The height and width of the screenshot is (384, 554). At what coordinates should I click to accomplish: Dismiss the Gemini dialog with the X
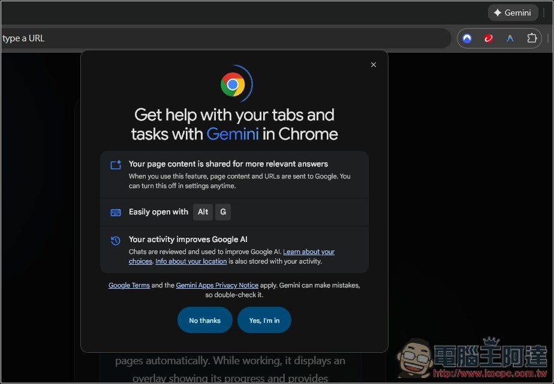pyautogui.click(x=373, y=64)
